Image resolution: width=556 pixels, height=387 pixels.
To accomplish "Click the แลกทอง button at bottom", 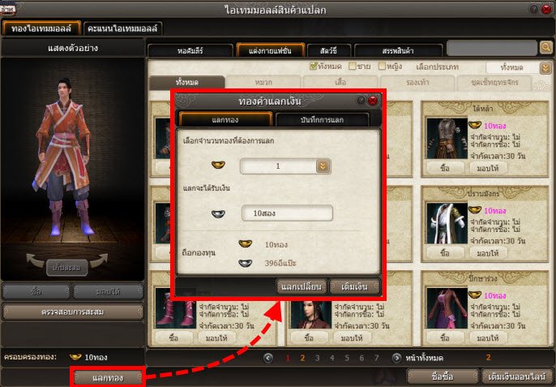I will tap(108, 377).
